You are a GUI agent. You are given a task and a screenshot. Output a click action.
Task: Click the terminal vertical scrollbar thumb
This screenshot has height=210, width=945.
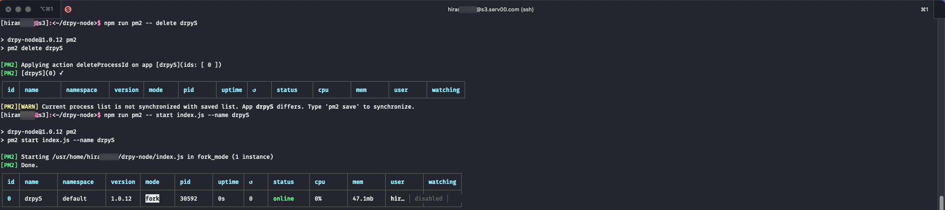941,202
